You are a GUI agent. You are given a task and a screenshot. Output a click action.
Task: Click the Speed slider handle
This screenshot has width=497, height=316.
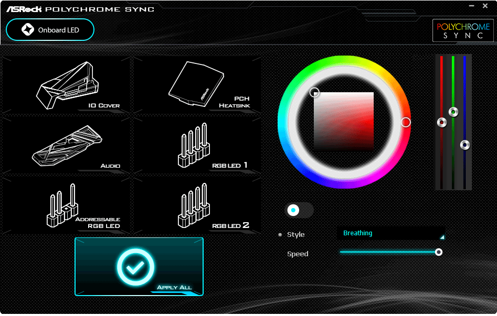(439, 252)
